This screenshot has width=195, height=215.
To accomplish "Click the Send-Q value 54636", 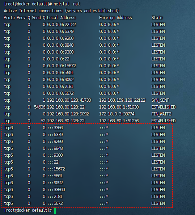I will coord(40,107).
